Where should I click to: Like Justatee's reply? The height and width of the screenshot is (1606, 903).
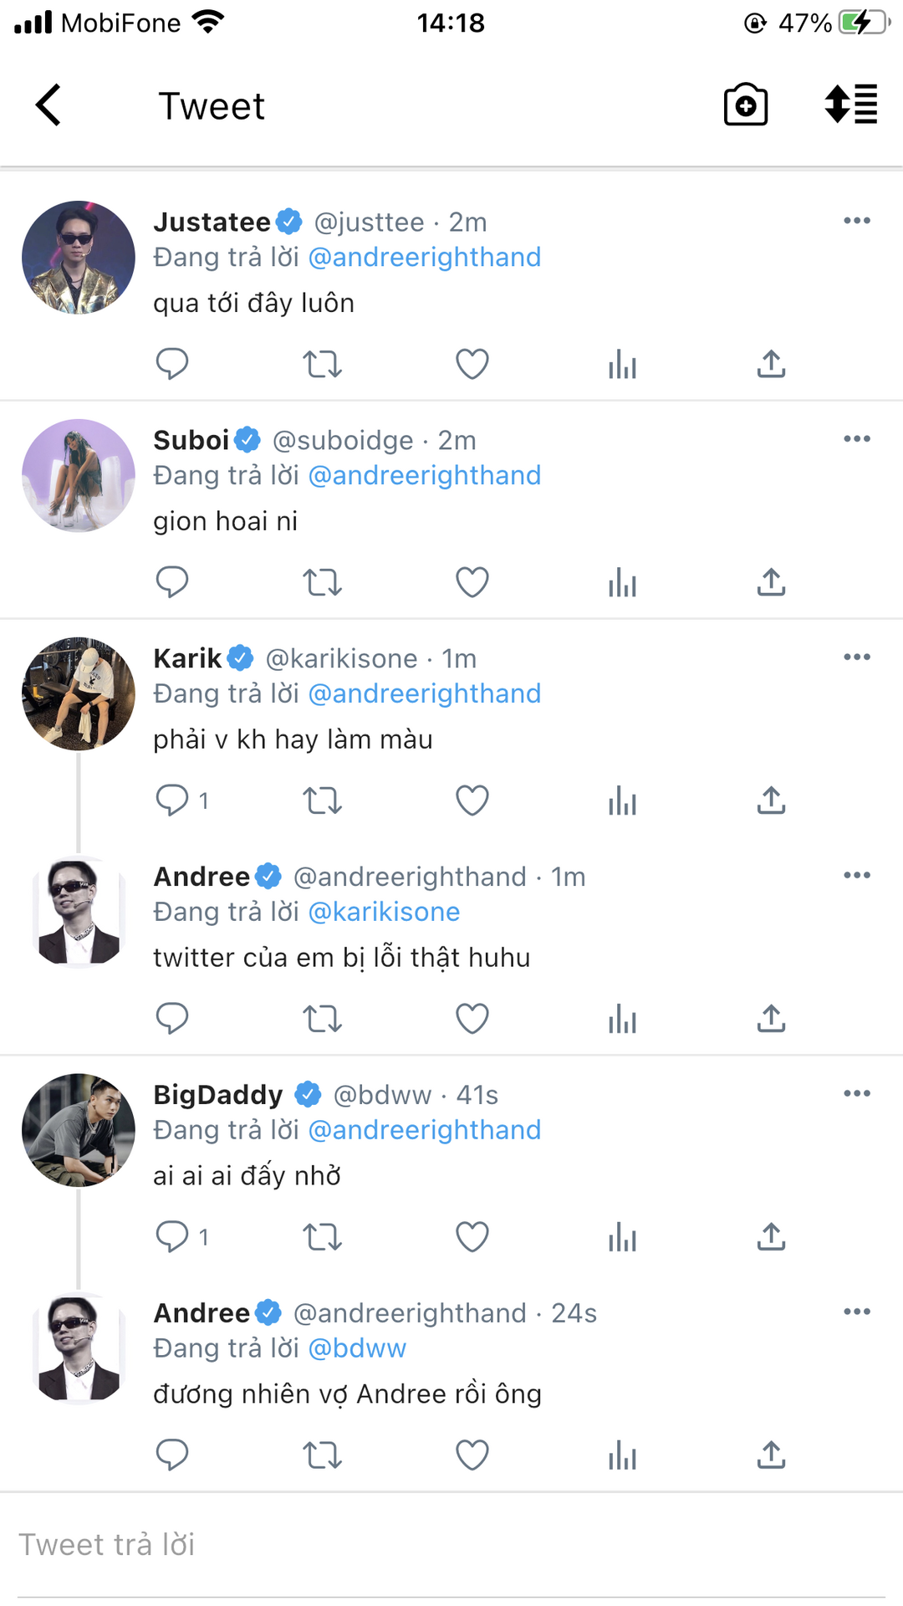pyautogui.click(x=472, y=364)
